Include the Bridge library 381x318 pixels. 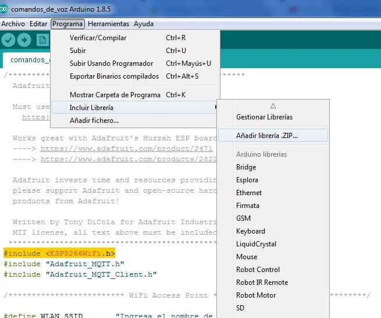[x=273, y=167]
